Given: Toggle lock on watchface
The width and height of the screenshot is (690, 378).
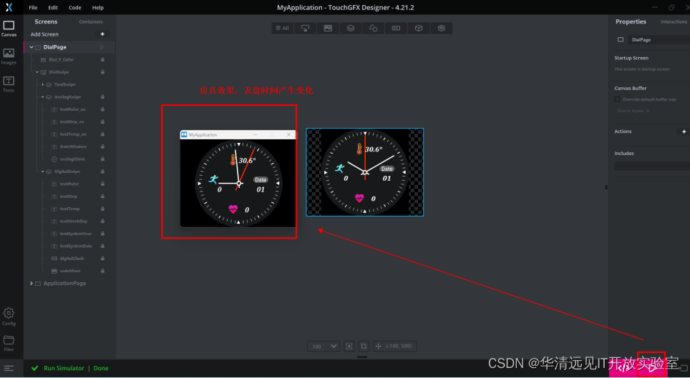Looking at the screenshot, I should [102, 272].
